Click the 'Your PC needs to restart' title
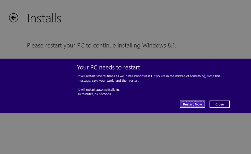Viewport: 251px width, 154px height. (108, 67)
